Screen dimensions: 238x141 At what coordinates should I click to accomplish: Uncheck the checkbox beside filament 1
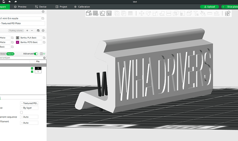pos(32,72)
